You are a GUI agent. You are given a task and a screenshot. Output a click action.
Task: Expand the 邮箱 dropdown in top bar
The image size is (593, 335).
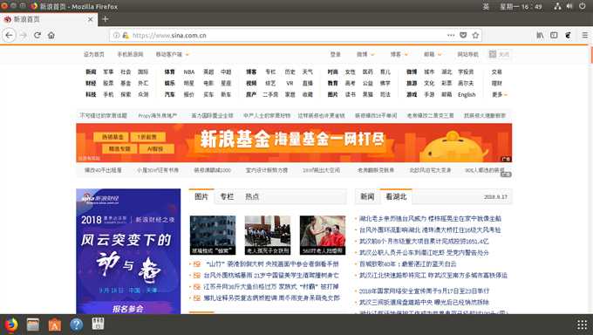point(433,54)
